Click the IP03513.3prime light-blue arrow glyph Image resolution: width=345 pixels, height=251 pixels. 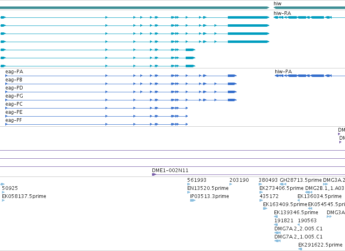pyautogui.click(x=193, y=200)
